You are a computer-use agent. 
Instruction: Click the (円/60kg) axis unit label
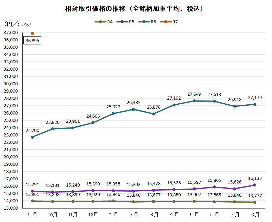[x=17, y=24]
